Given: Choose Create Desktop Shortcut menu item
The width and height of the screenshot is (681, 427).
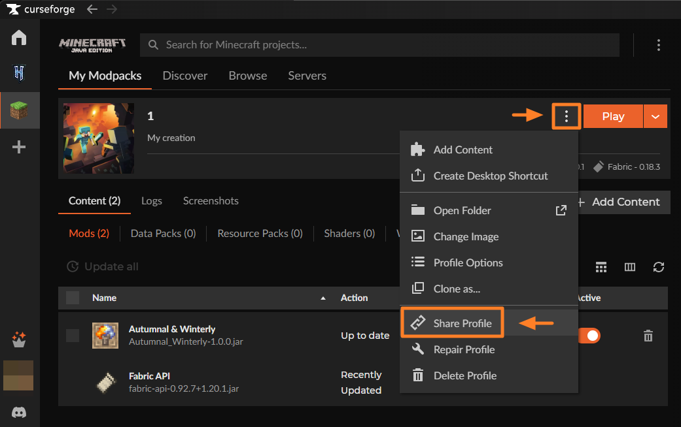Looking at the screenshot, I should [489, 176].
